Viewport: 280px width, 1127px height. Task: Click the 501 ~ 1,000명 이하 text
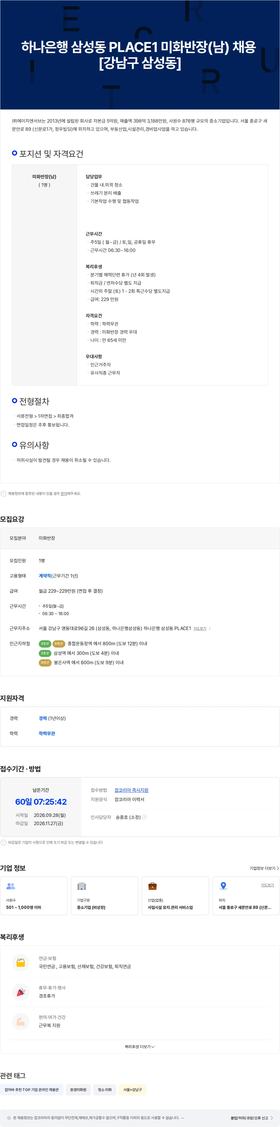[24, 907]
